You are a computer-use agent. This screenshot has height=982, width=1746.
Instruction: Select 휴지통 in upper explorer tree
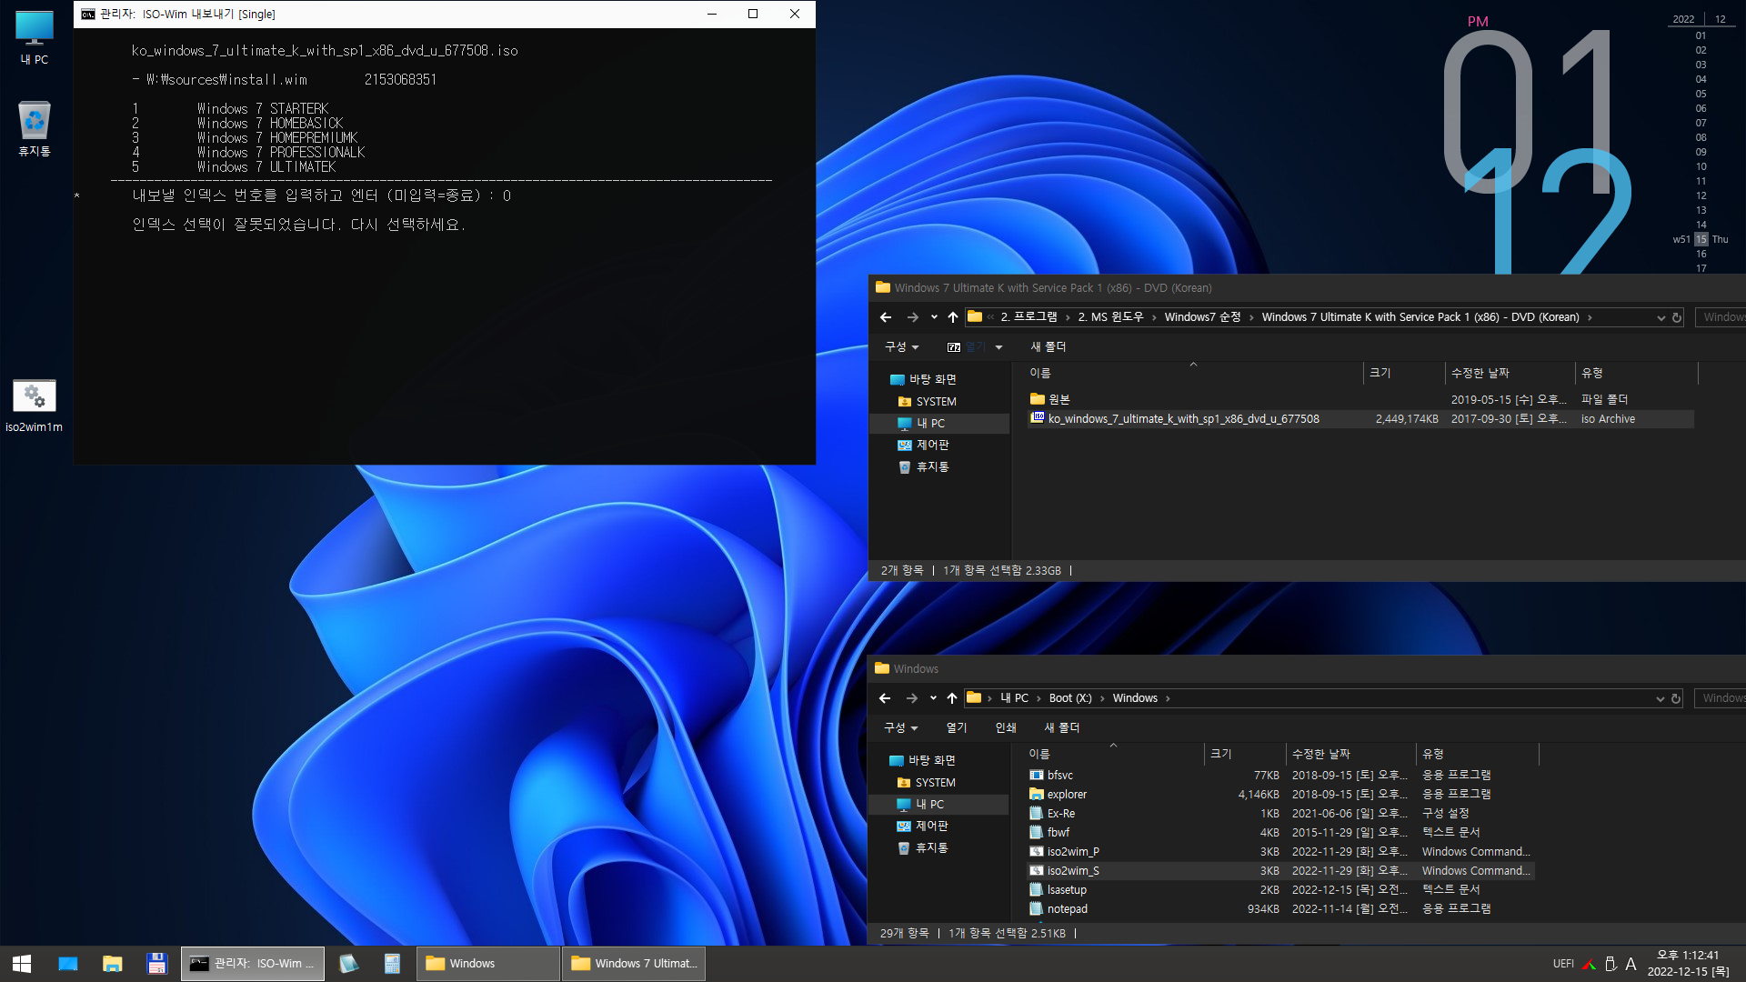click(x=932, y=466)
